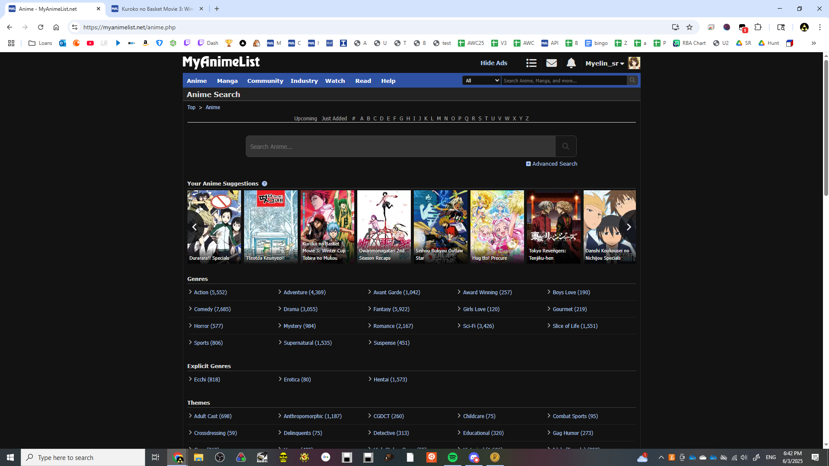This screenshot has width=829, height=466.
Task: Go to the Top breadcrumb link
Action: tap(191, 107)
